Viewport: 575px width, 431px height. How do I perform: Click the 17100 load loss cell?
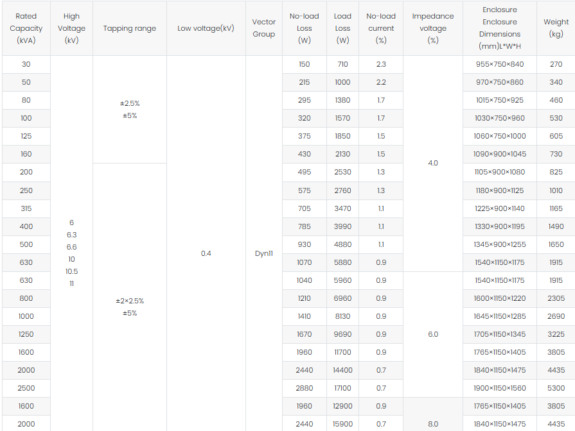(342, 388)
